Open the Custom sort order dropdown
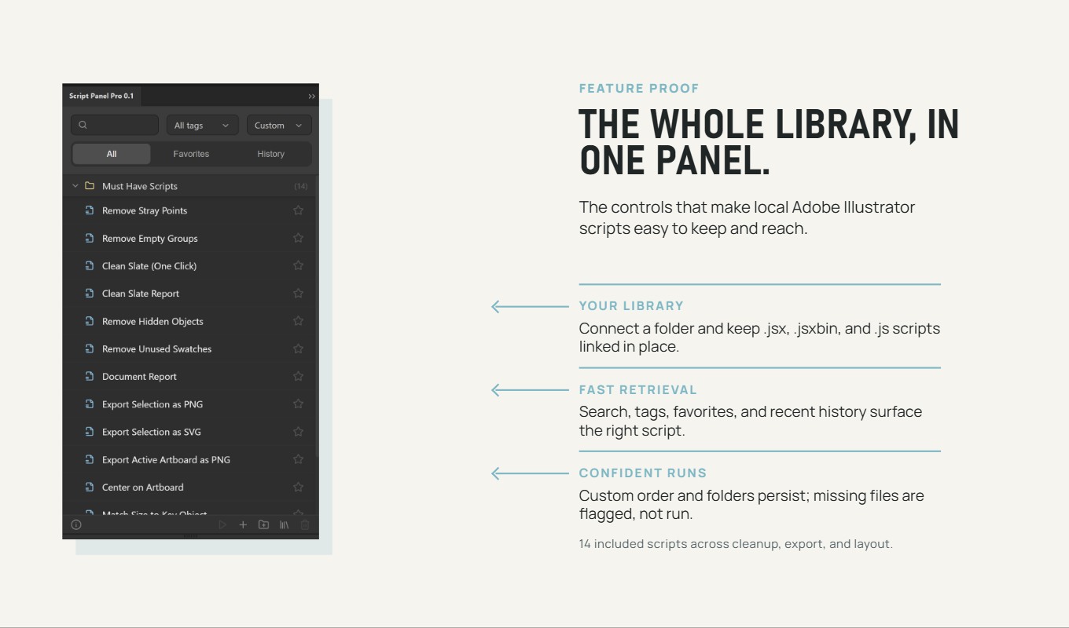This screenshot has height=628, width=1069. click(279, 125)
